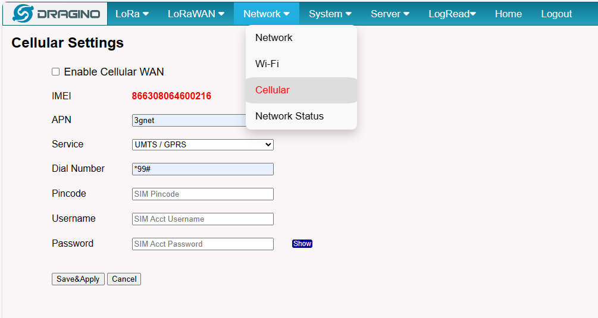
Task: Open the Server menu
Action: click(x=390, y=14)
